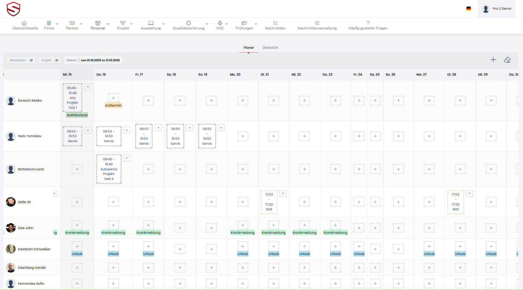This screenshot has width=523, height=290.
Task: Click the German flag language icon
Action: [469, 9]
